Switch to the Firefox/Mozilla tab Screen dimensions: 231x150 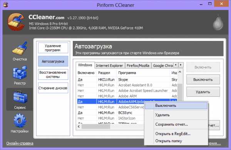point(138,66)
